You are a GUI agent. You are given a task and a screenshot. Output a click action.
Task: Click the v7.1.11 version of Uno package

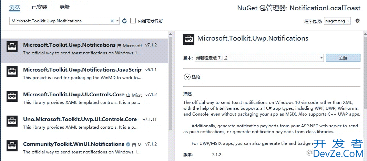[x=150, y=119]
